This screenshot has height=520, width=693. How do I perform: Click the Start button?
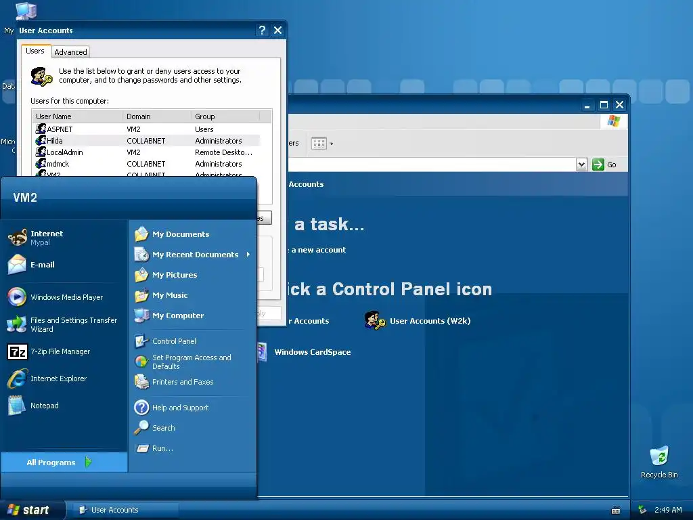point(32,510)
